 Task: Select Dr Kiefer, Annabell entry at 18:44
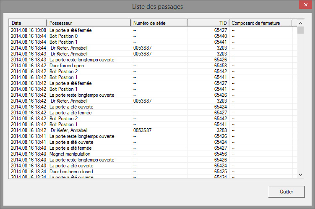(x=69, y=48)
